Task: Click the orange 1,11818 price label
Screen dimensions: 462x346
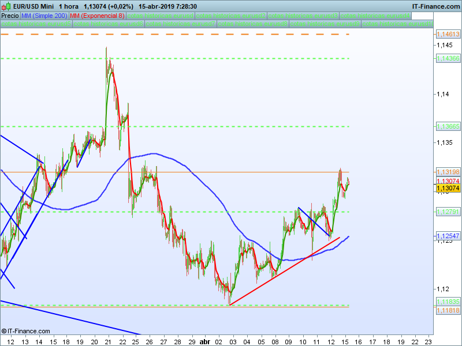Action: [x=448, y=310]
